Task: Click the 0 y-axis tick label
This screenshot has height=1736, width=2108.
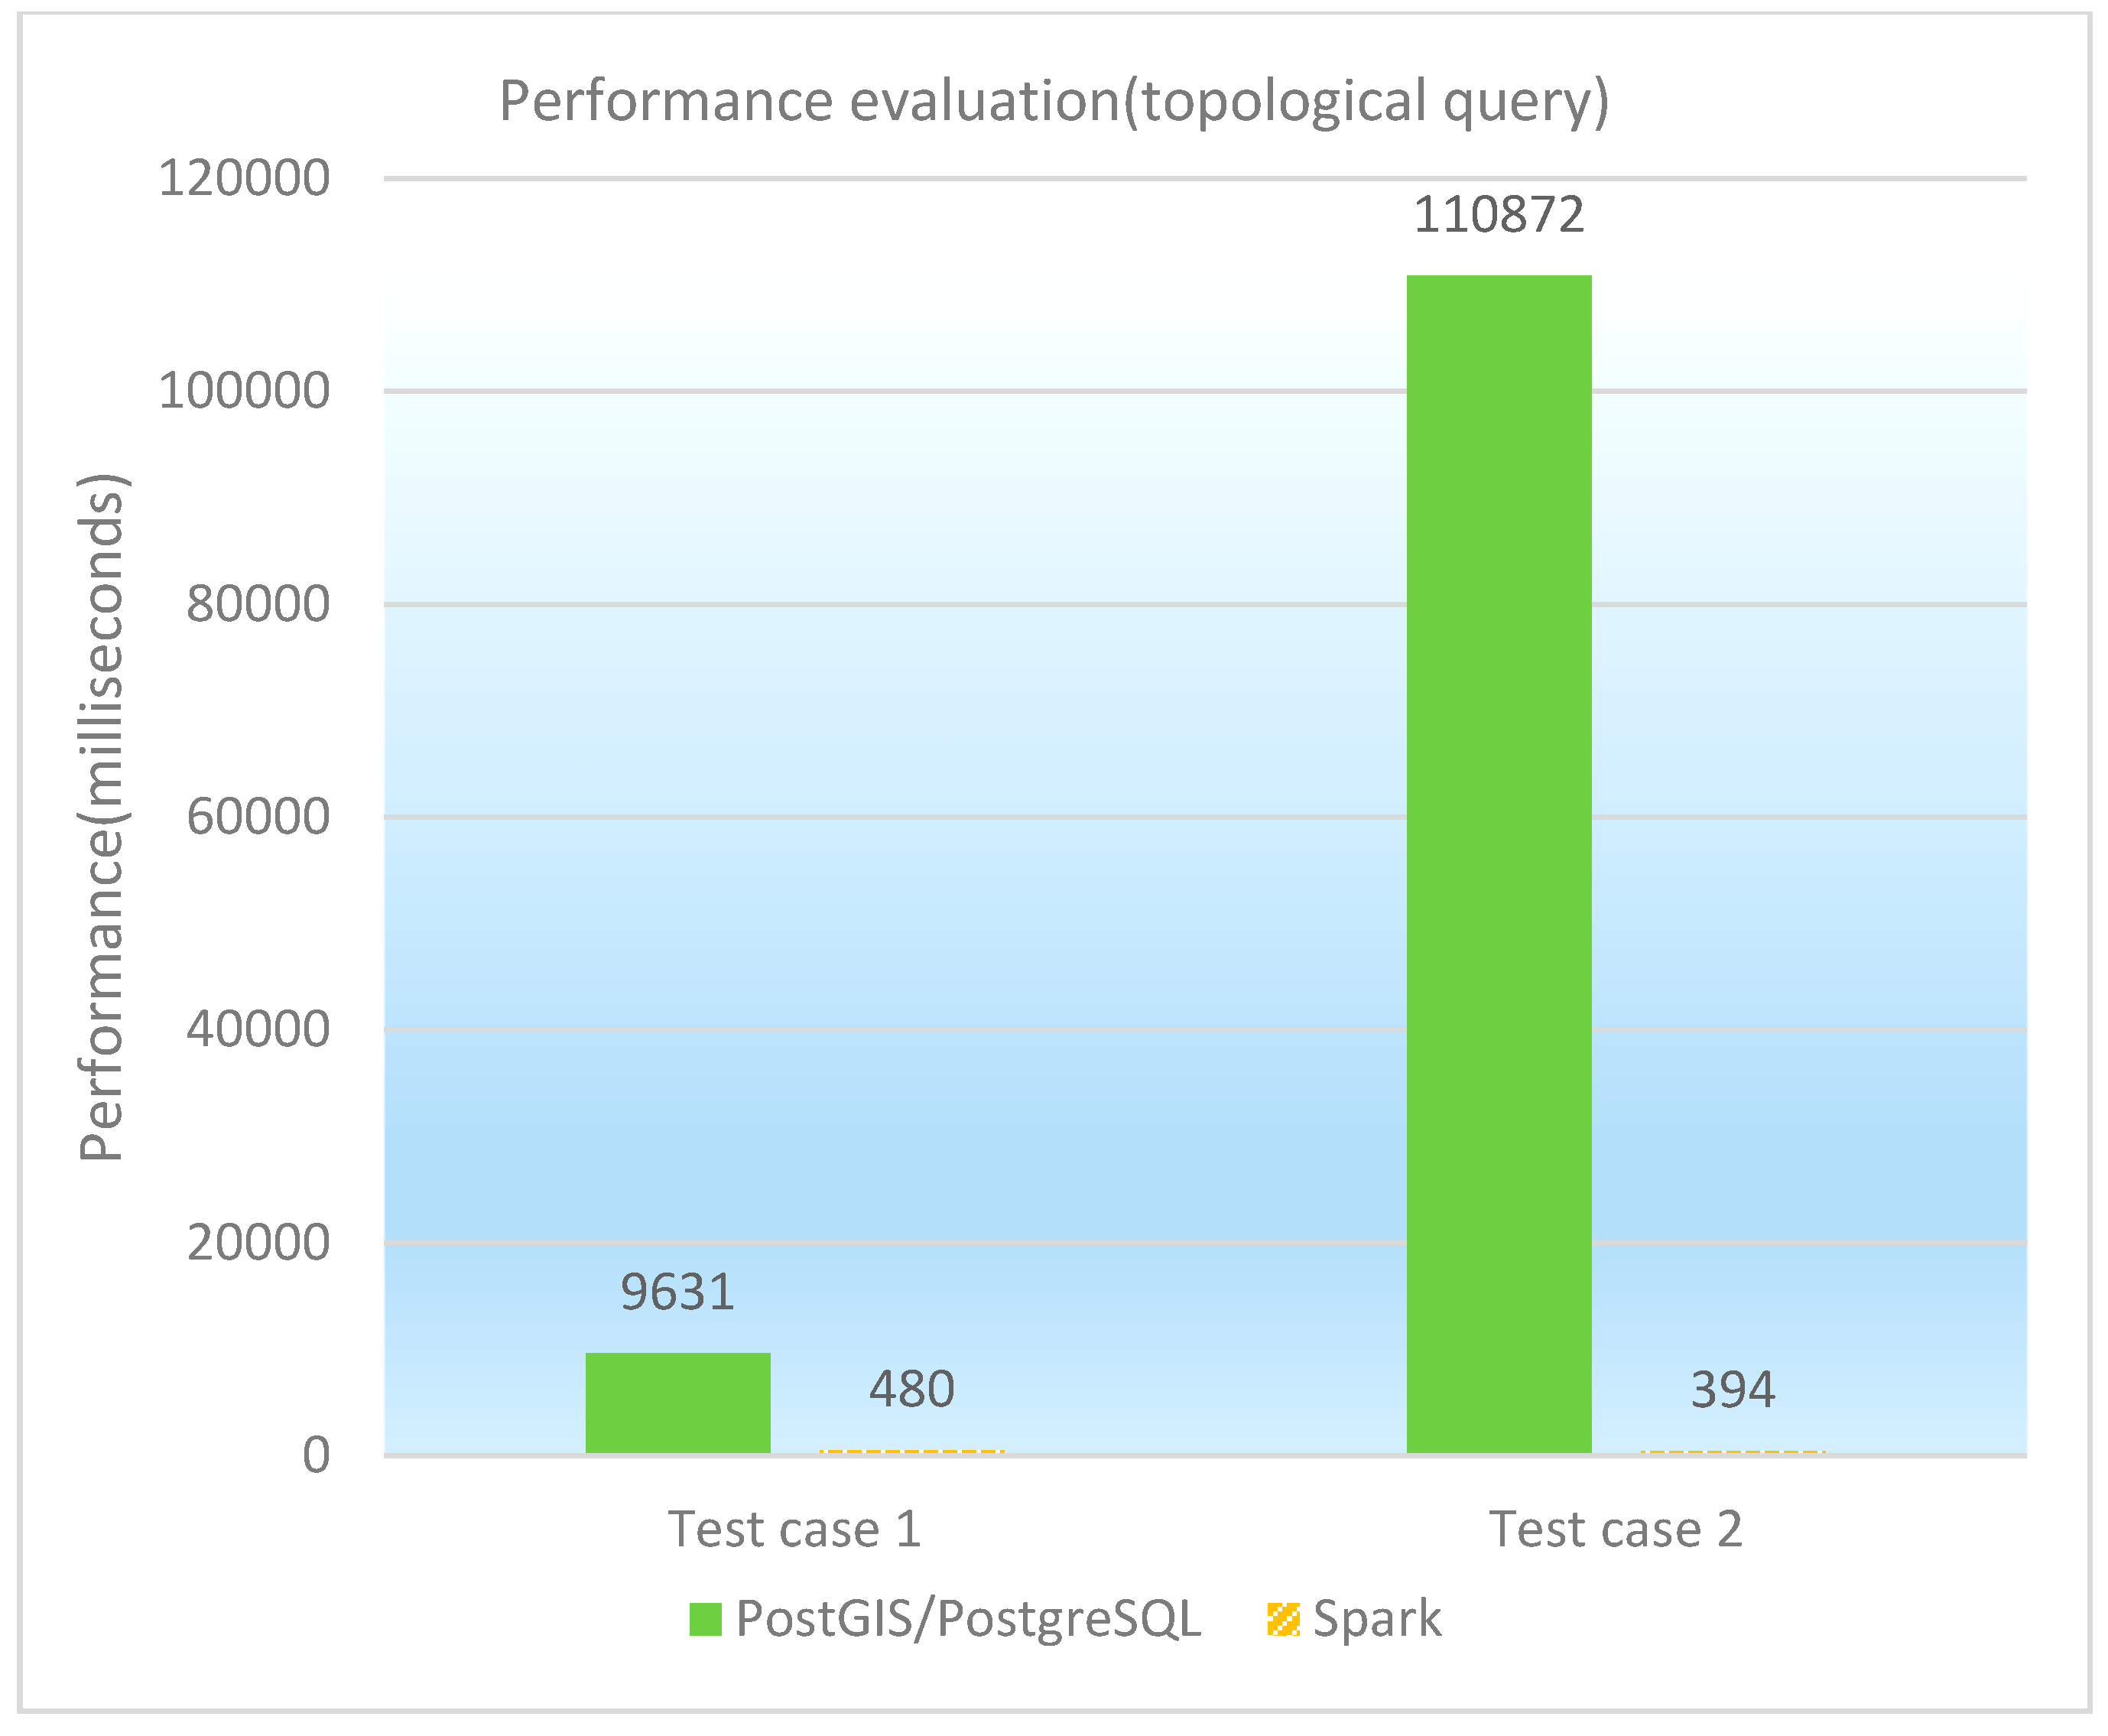Action: (316, 1455)
